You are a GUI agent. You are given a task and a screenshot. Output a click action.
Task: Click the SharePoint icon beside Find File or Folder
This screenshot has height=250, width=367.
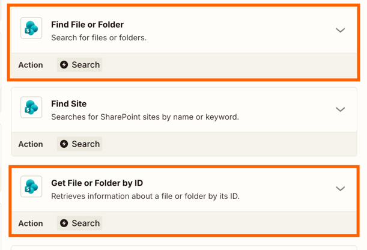click(31, 28)
